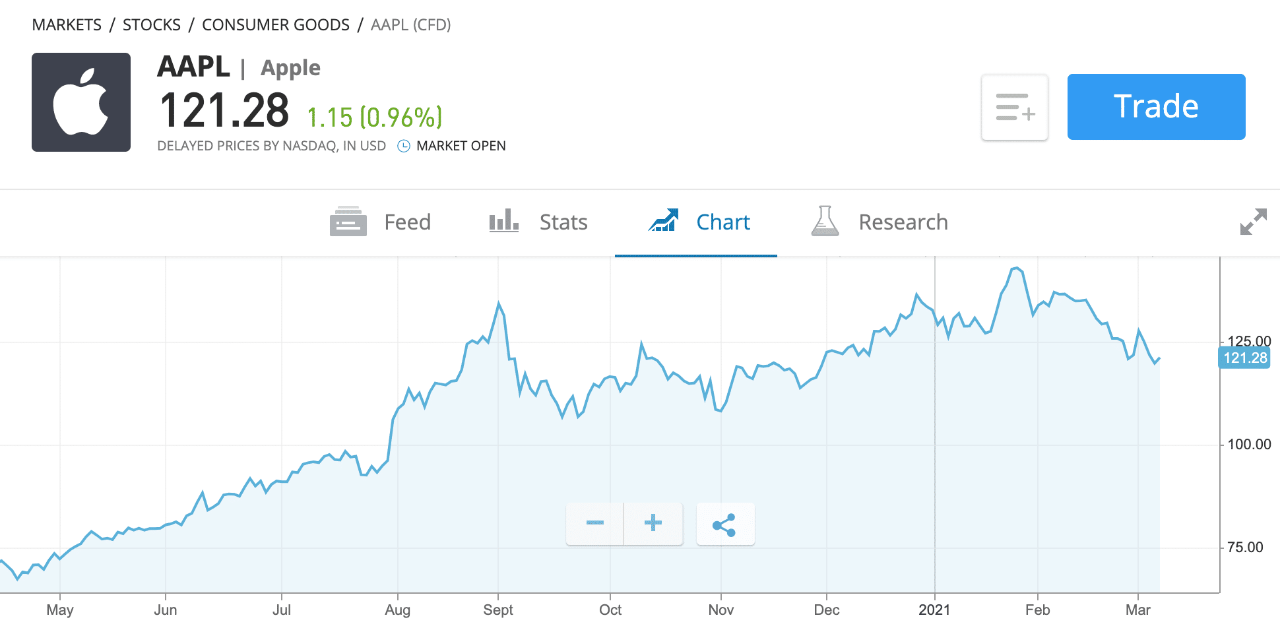Screen dimensions: 1280x632
Task: Click the Mar label on time axis
Action: (1138, 610)
